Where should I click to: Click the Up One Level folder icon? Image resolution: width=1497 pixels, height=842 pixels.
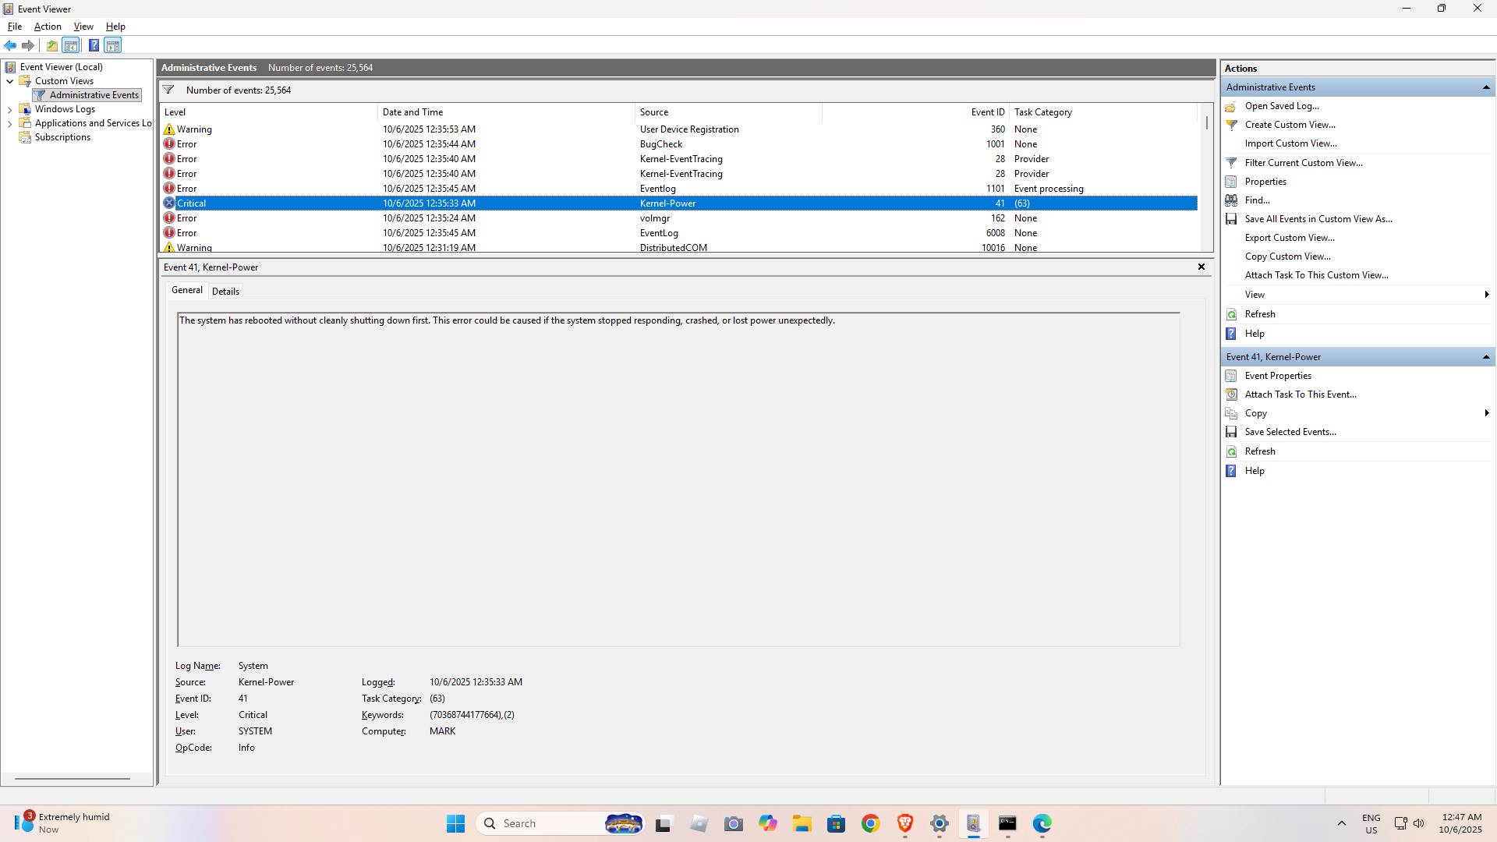click(51, 45)
